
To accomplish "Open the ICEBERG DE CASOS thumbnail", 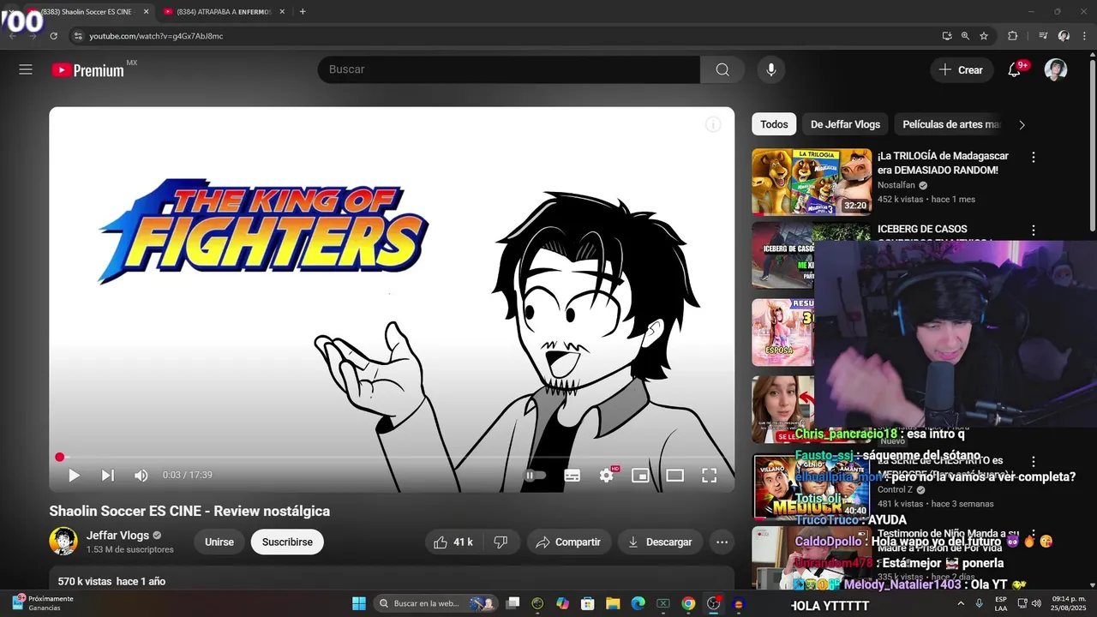I will (x=783, y=255).
